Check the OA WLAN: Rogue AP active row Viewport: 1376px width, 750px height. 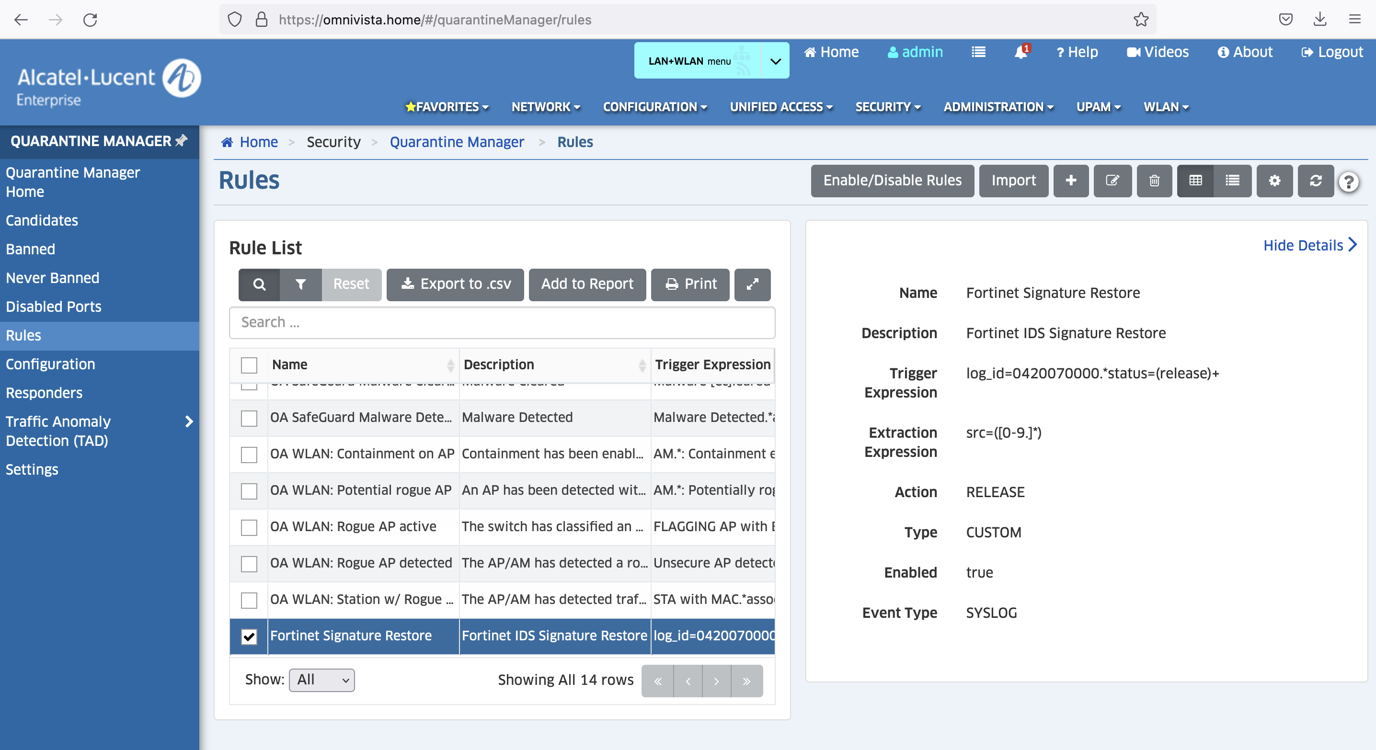point(249,527)
